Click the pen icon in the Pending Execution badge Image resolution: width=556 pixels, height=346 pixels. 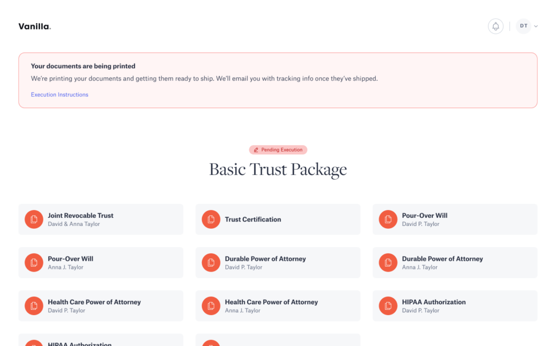coord(255,149)
